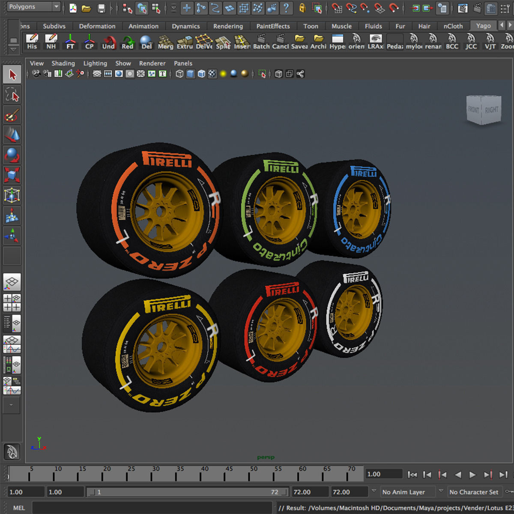Click the current frame field showing 1.00
The image size is (514, 514).
coord(383,474)
